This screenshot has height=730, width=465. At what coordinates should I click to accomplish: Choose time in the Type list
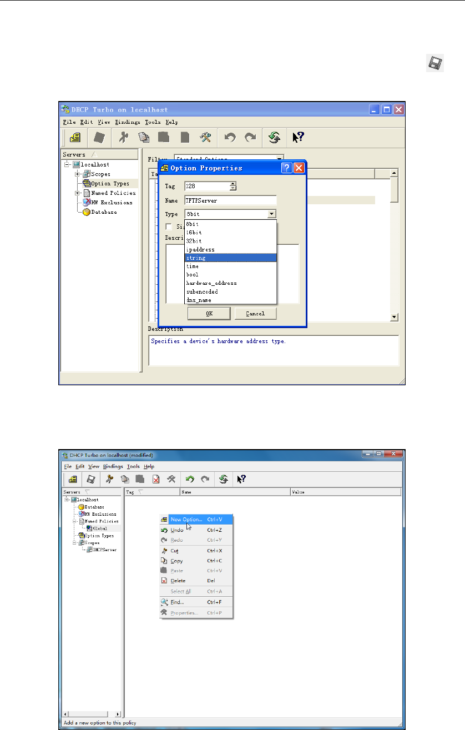[x=230, y=266]
